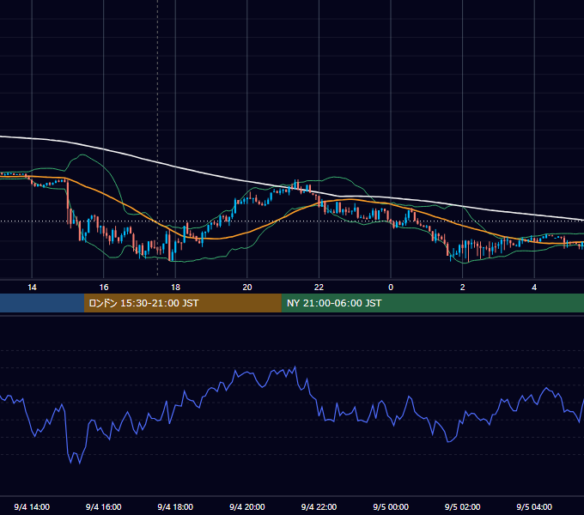Click the 9/5 00:00 label on oscillator axis
Image resolution: width=584 pixels, height=515 pixels.
[x=391, y=506]
